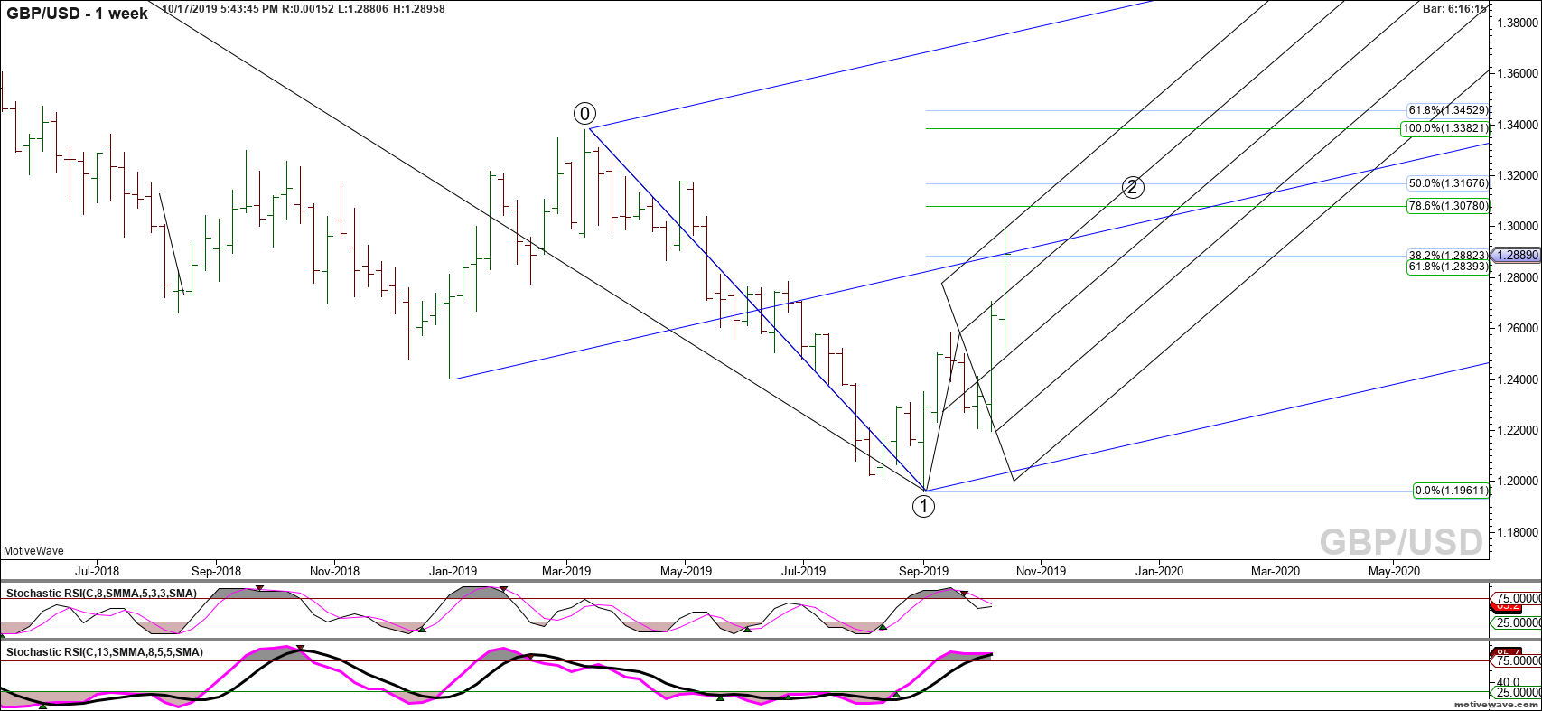Click the 61.8%(1.34529) Fibonacci label
Screen dimensions: 1542x711
(1448, 110)
